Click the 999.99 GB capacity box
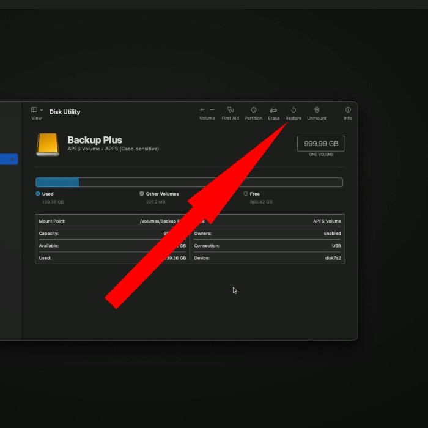Screen dimensions: 428x428 tap(321, 144)
